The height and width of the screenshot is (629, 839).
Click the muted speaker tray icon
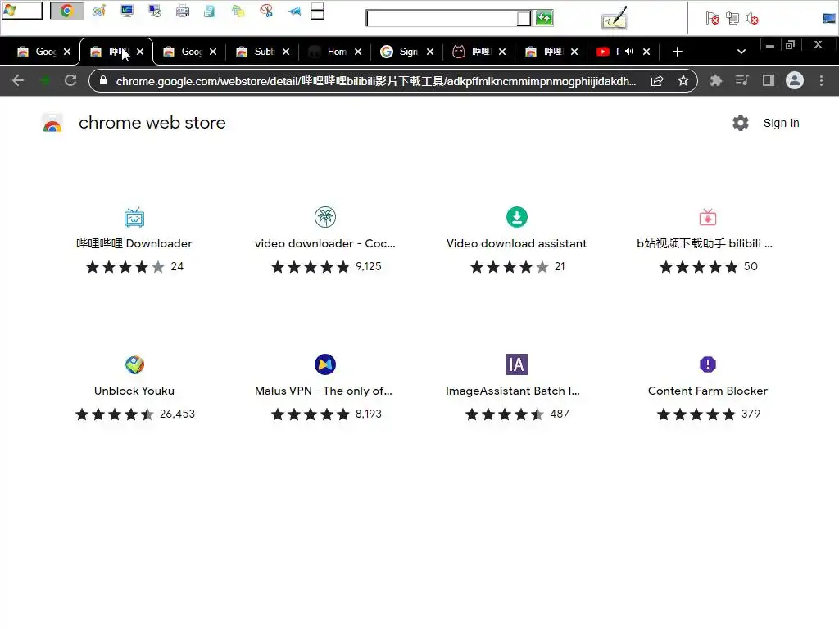pos(752,19)
